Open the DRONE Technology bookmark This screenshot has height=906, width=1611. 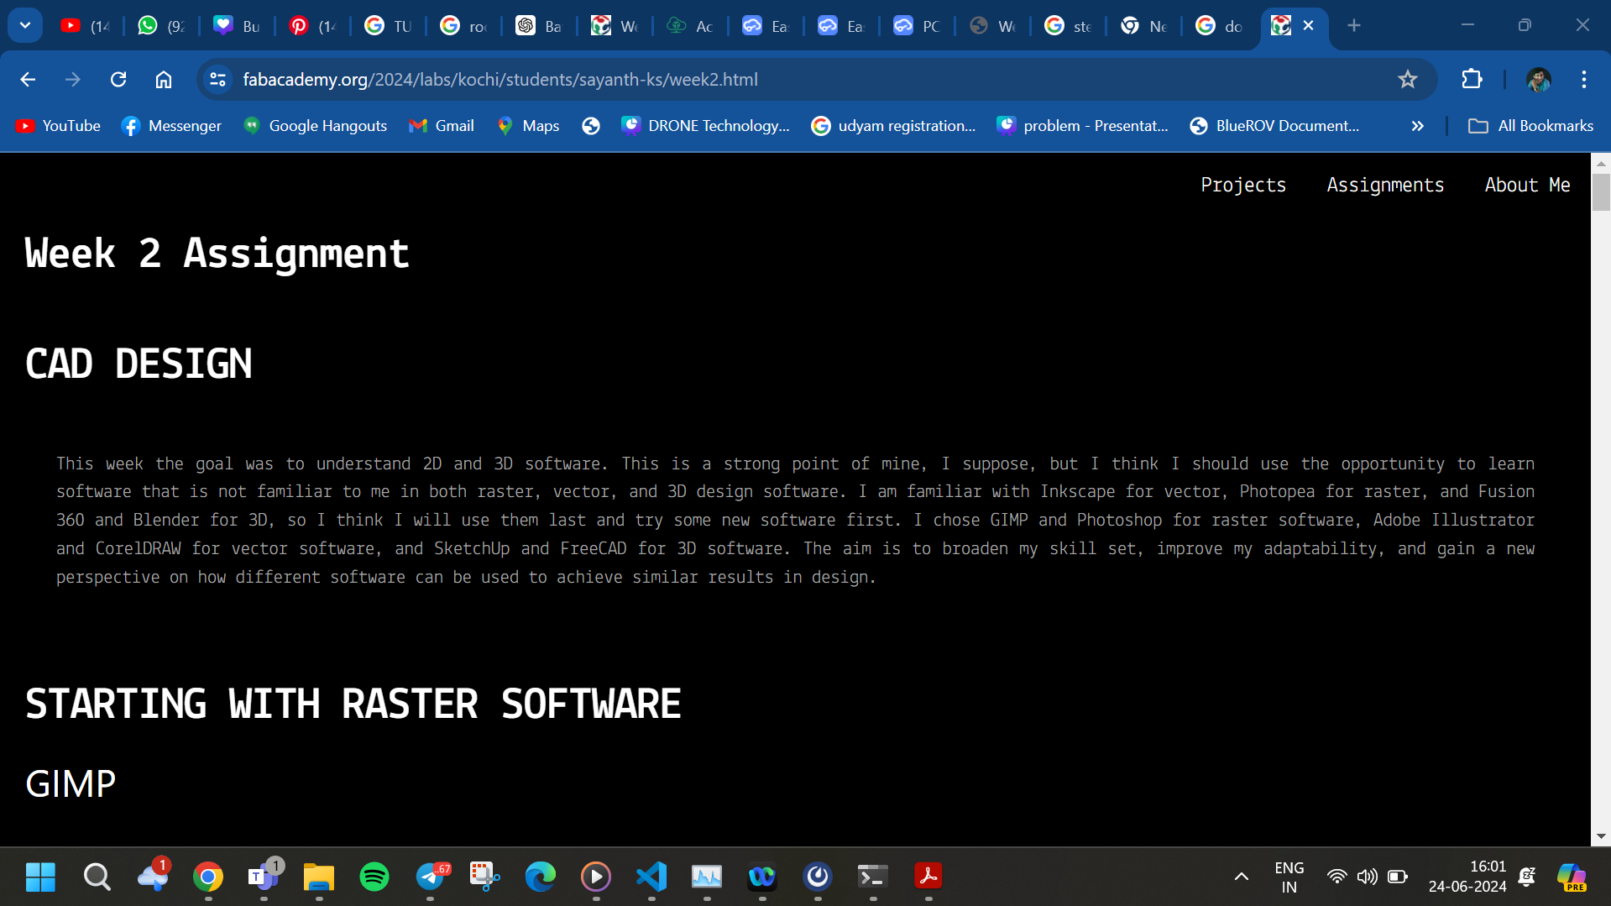coord(706,126)
